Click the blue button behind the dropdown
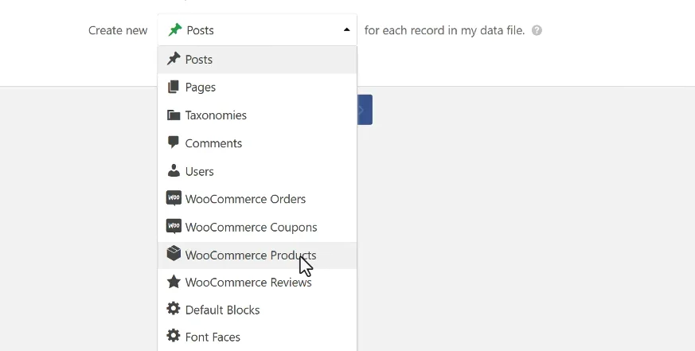Viewport: 695px width, 351px height. [x=365, y=110]
